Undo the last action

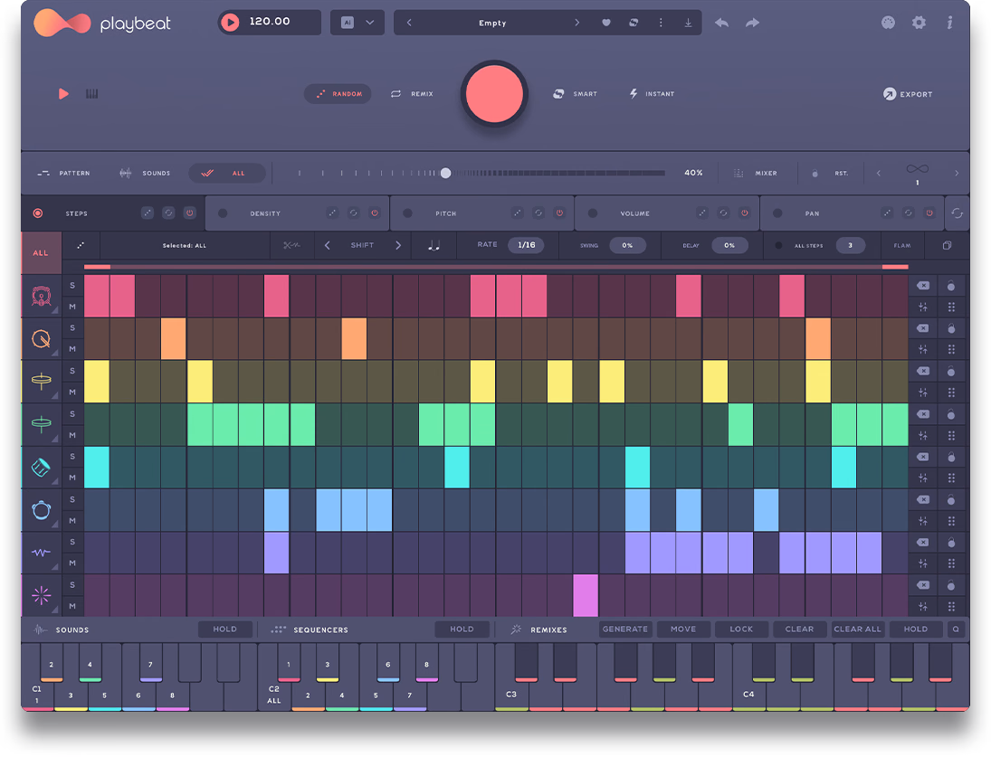(x=722, y=23)
